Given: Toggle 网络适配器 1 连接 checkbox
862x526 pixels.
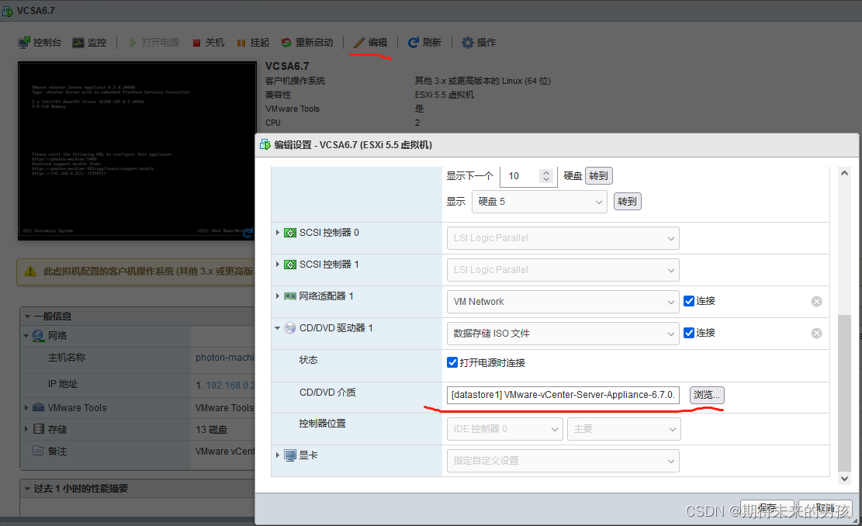Looking at the screenshot, I should (x=689, y=301).
